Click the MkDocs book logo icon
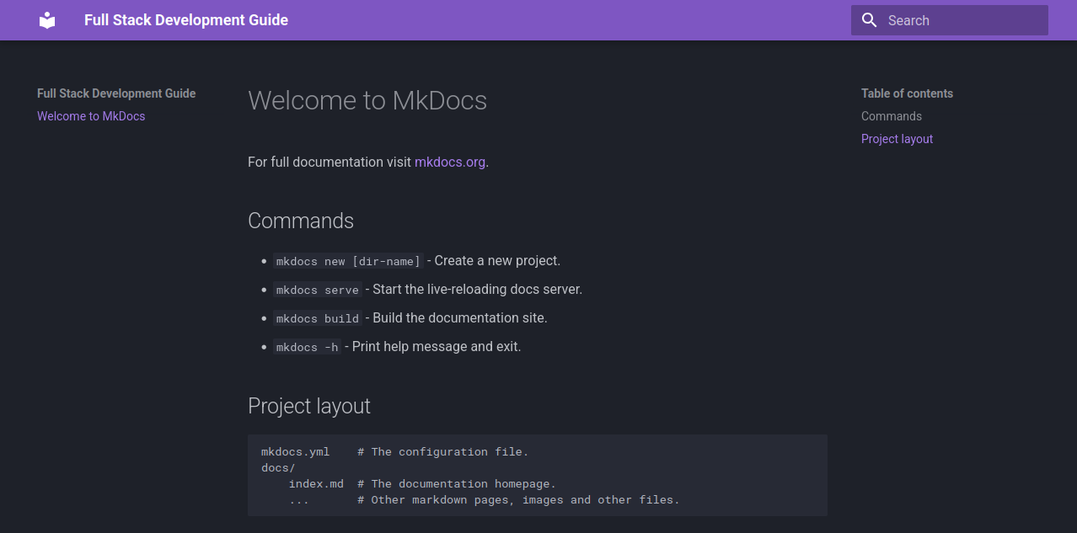 click(x=47, y=20)
